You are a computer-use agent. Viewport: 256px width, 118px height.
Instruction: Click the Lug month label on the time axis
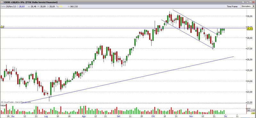46,116
